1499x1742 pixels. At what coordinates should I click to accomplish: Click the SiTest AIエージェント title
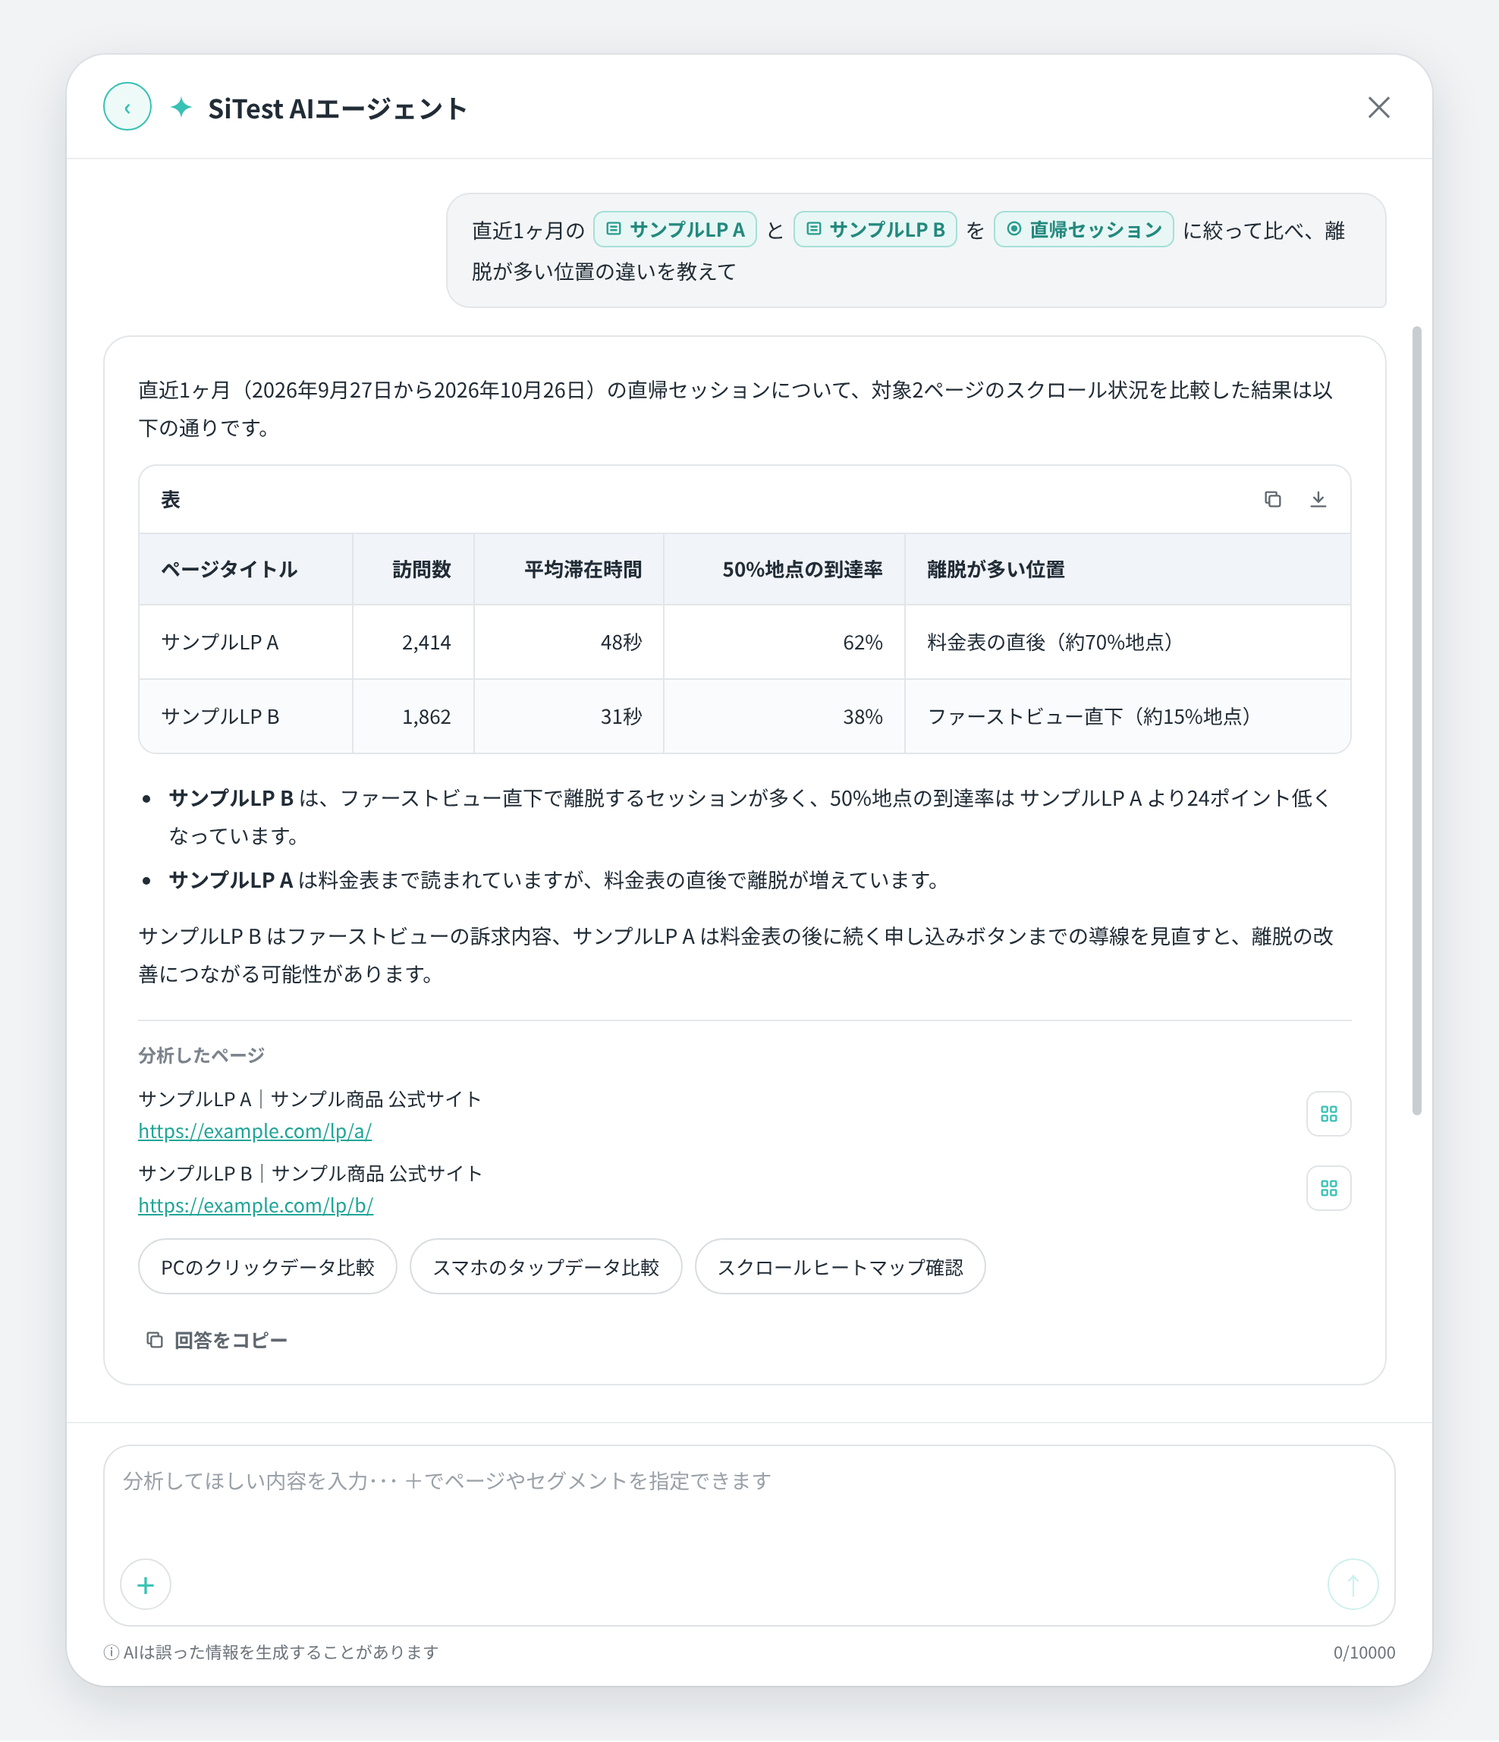[337, 108]
